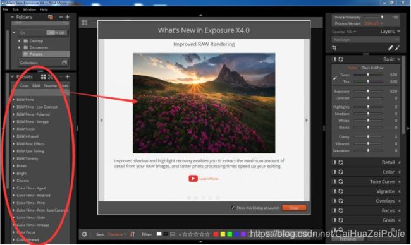This screenshot has width=411, height=245.
Task: Click the Improved RAW Rendering landscape image
Action: [204, 103]
